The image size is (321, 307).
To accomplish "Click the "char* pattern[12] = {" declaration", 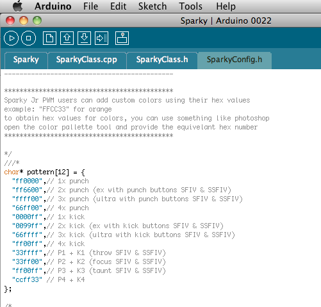I will tap(44, 172).
